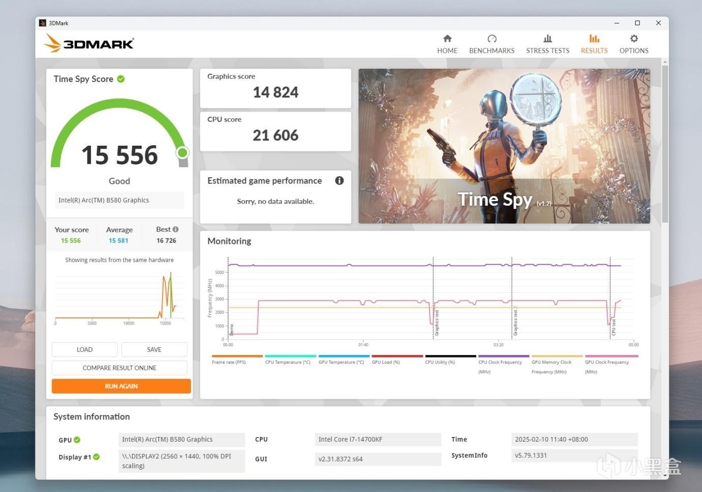Click the green Time Spy Score checkmark
This screenshot has width=702, height=492.
[121, 79]
